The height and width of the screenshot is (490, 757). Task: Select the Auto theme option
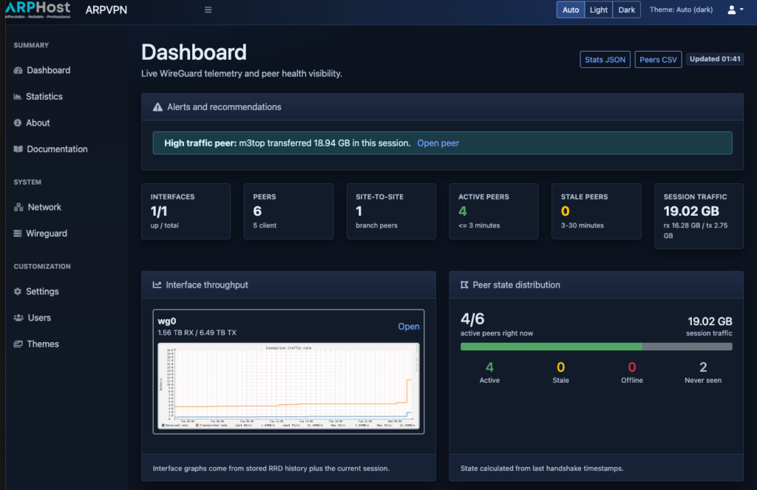click(570, 10)
